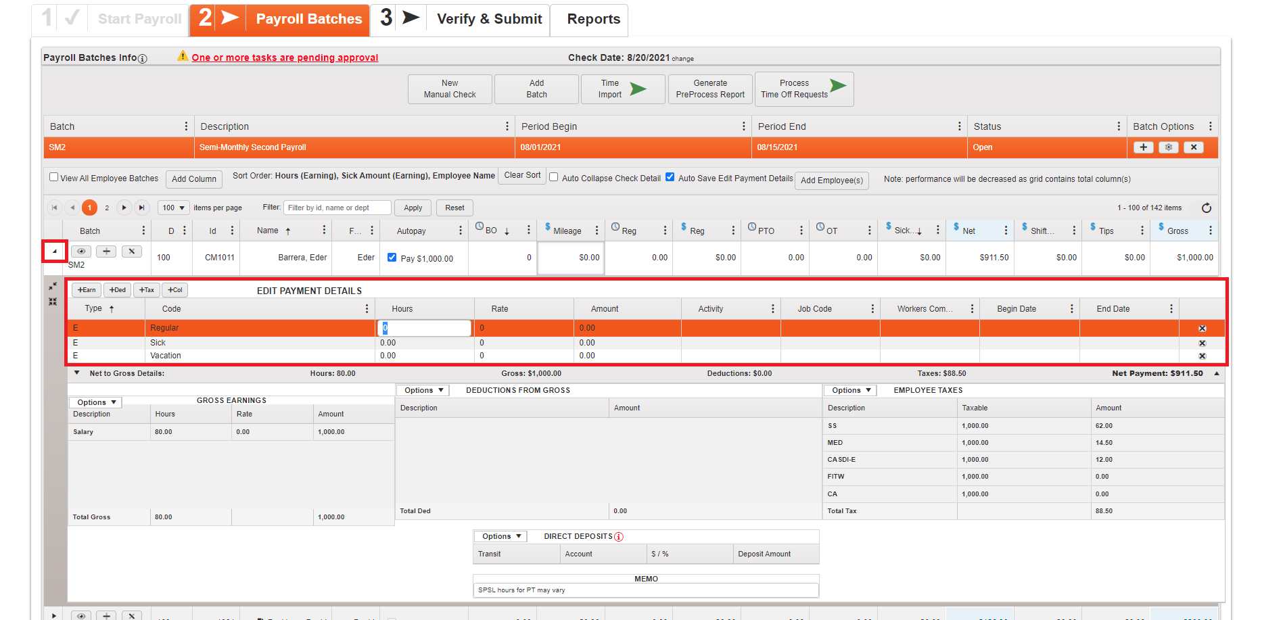Add a check with the plus icon beside the eye
The image size is (1283, 620).
(106, 252)
